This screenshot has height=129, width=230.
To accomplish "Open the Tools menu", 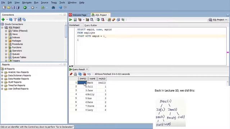I will 62,3.
